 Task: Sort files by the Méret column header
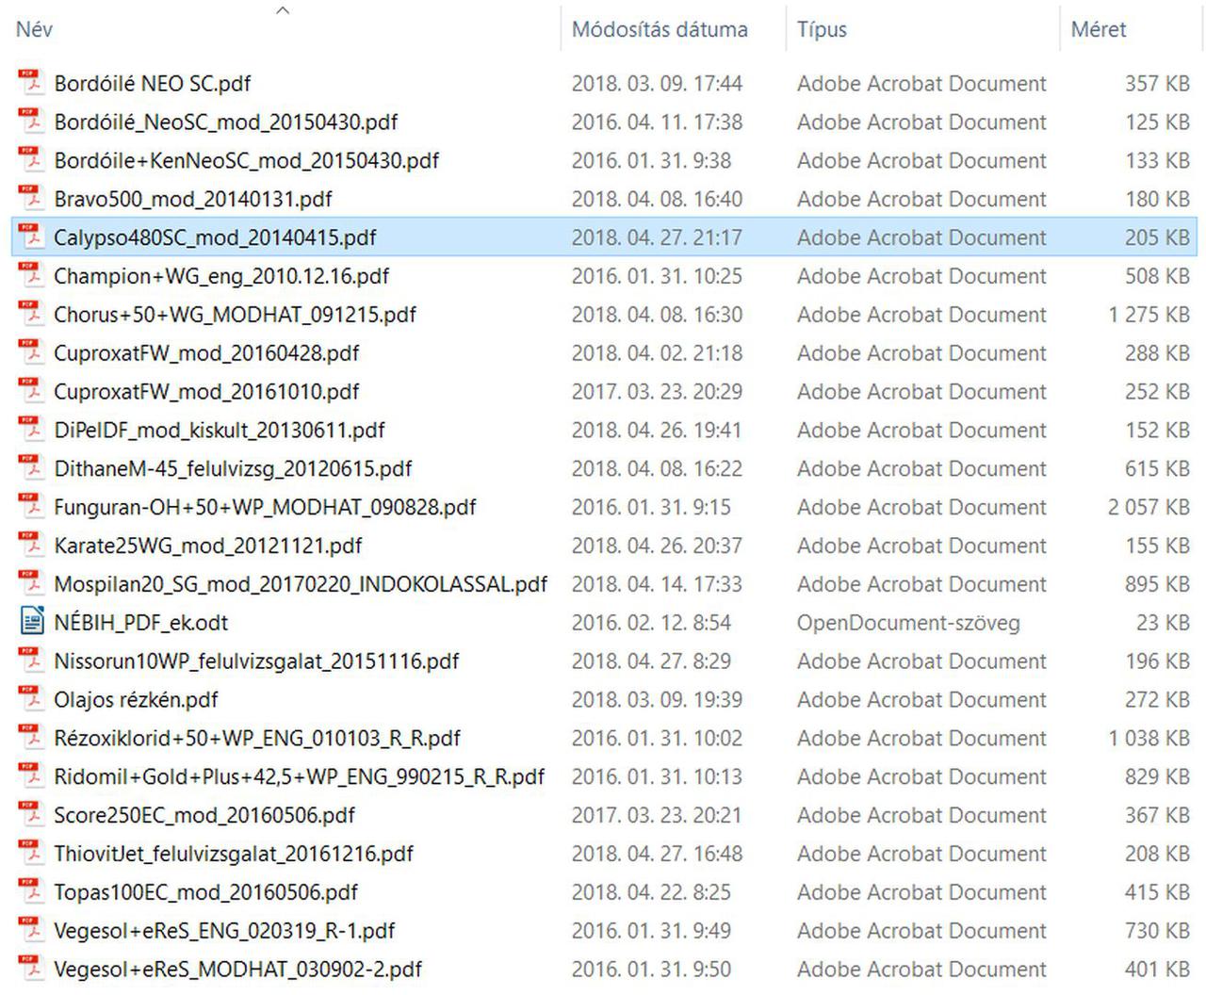pyautogui.click(x=1099, y=29)
